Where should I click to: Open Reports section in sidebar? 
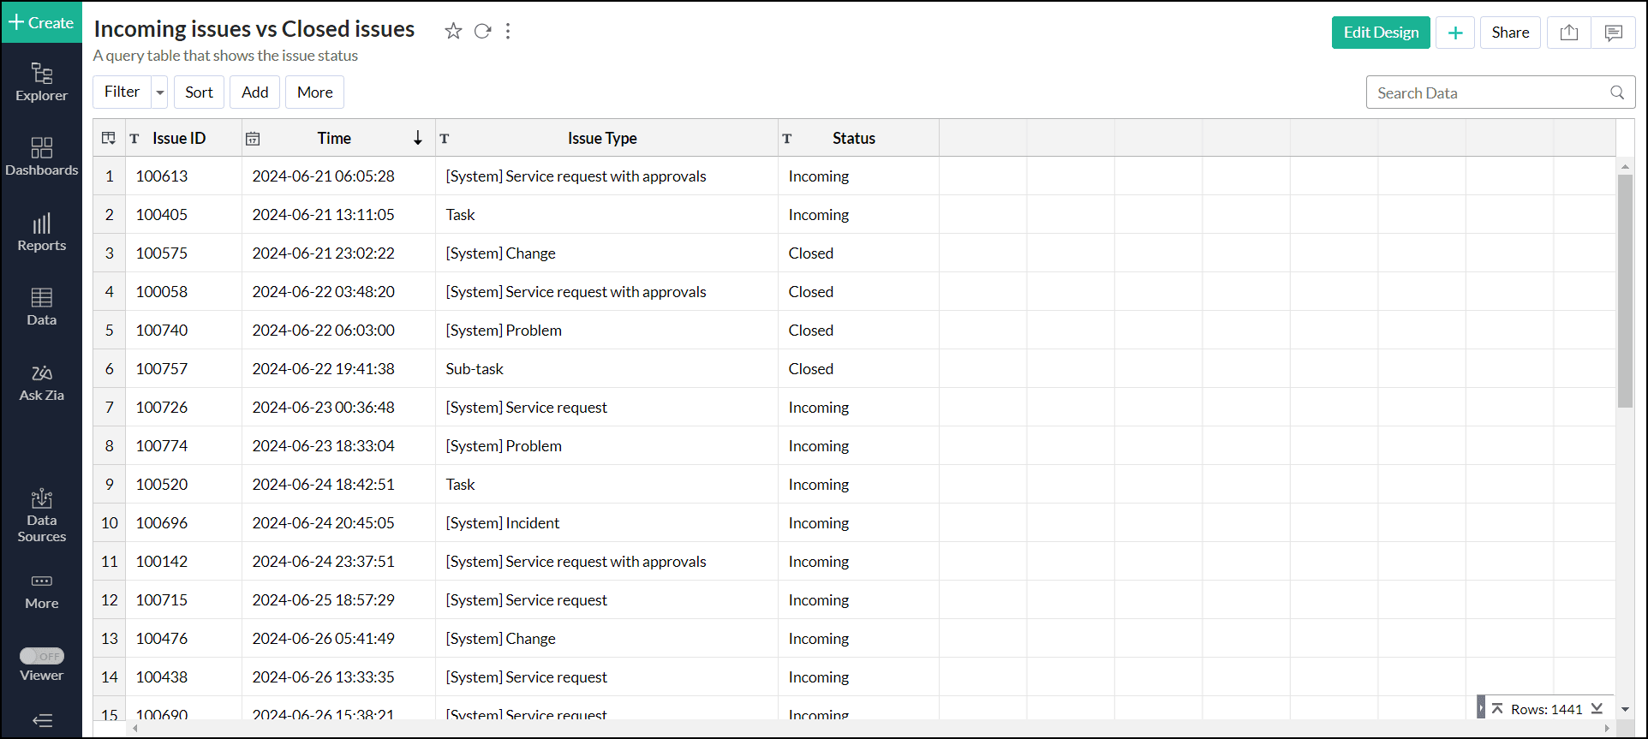(41, 233)
